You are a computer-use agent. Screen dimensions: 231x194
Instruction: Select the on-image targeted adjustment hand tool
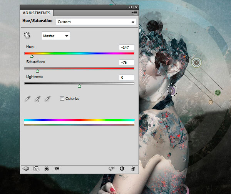click(27, 35)
